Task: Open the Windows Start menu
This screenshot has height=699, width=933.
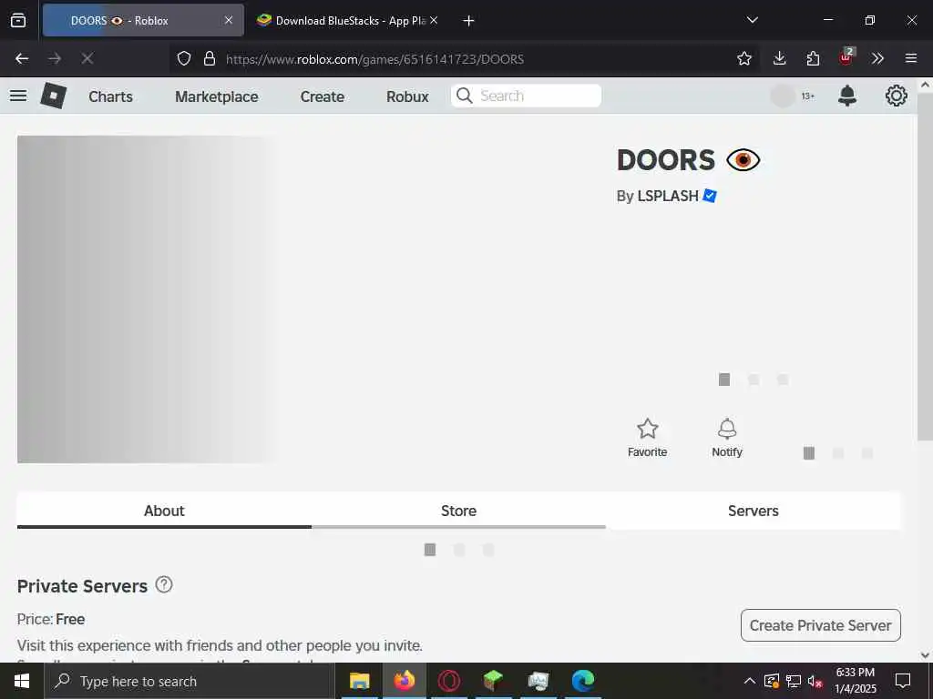Action: coord(22,681)
